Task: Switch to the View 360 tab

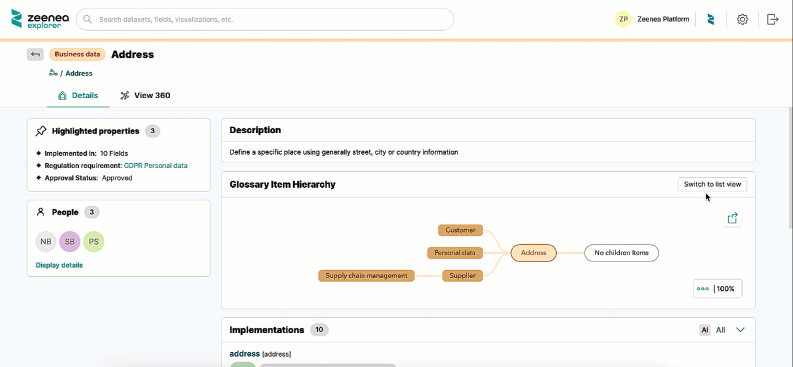Action: [145, 96]
